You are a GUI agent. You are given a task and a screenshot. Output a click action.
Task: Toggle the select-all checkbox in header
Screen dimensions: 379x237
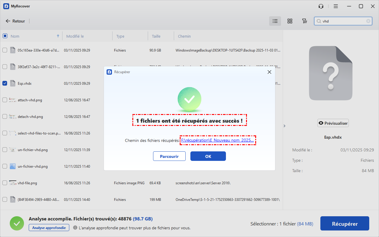5,36
